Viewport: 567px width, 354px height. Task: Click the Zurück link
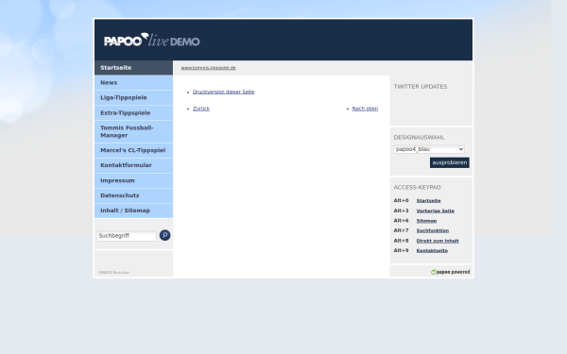[201, 109]
